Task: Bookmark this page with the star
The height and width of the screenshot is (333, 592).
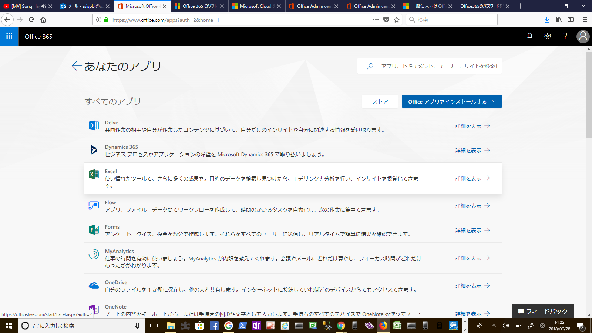Action: coord(397,20)
